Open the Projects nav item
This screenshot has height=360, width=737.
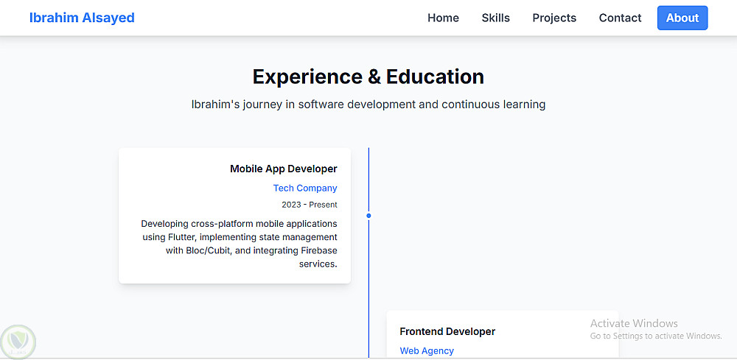[554, 18]
